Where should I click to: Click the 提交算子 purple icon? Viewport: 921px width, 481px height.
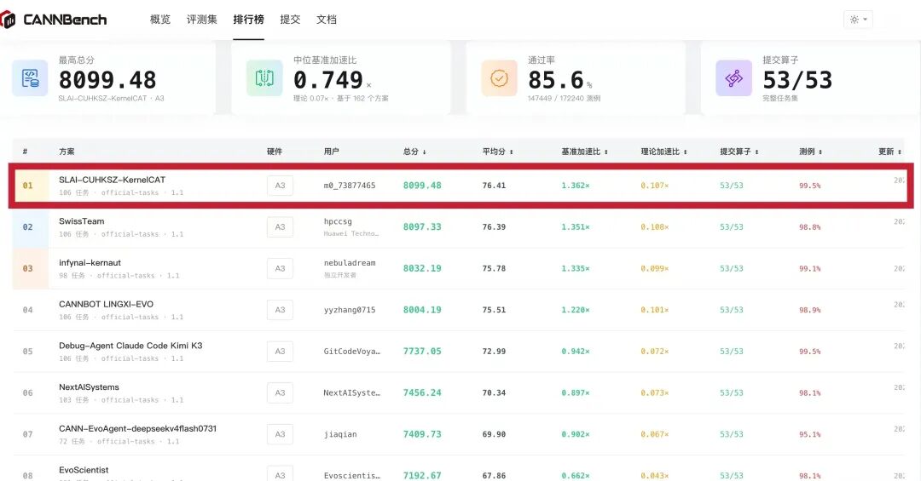(733, 78)
